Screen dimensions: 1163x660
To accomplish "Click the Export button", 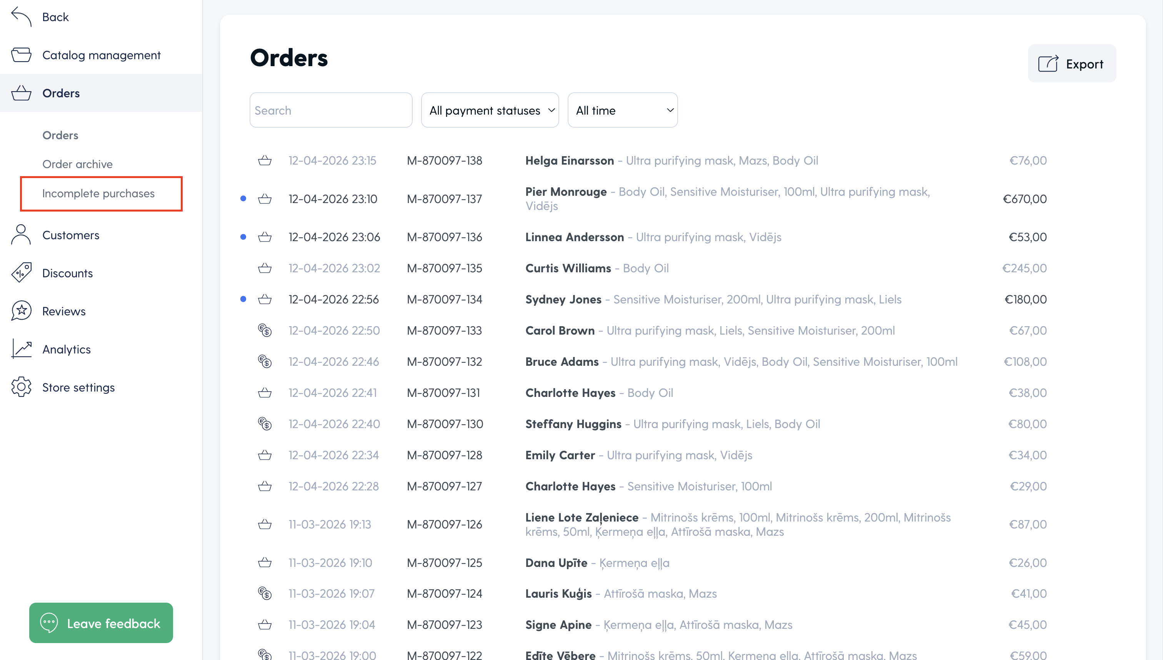I will click(x=1072, y=63).
